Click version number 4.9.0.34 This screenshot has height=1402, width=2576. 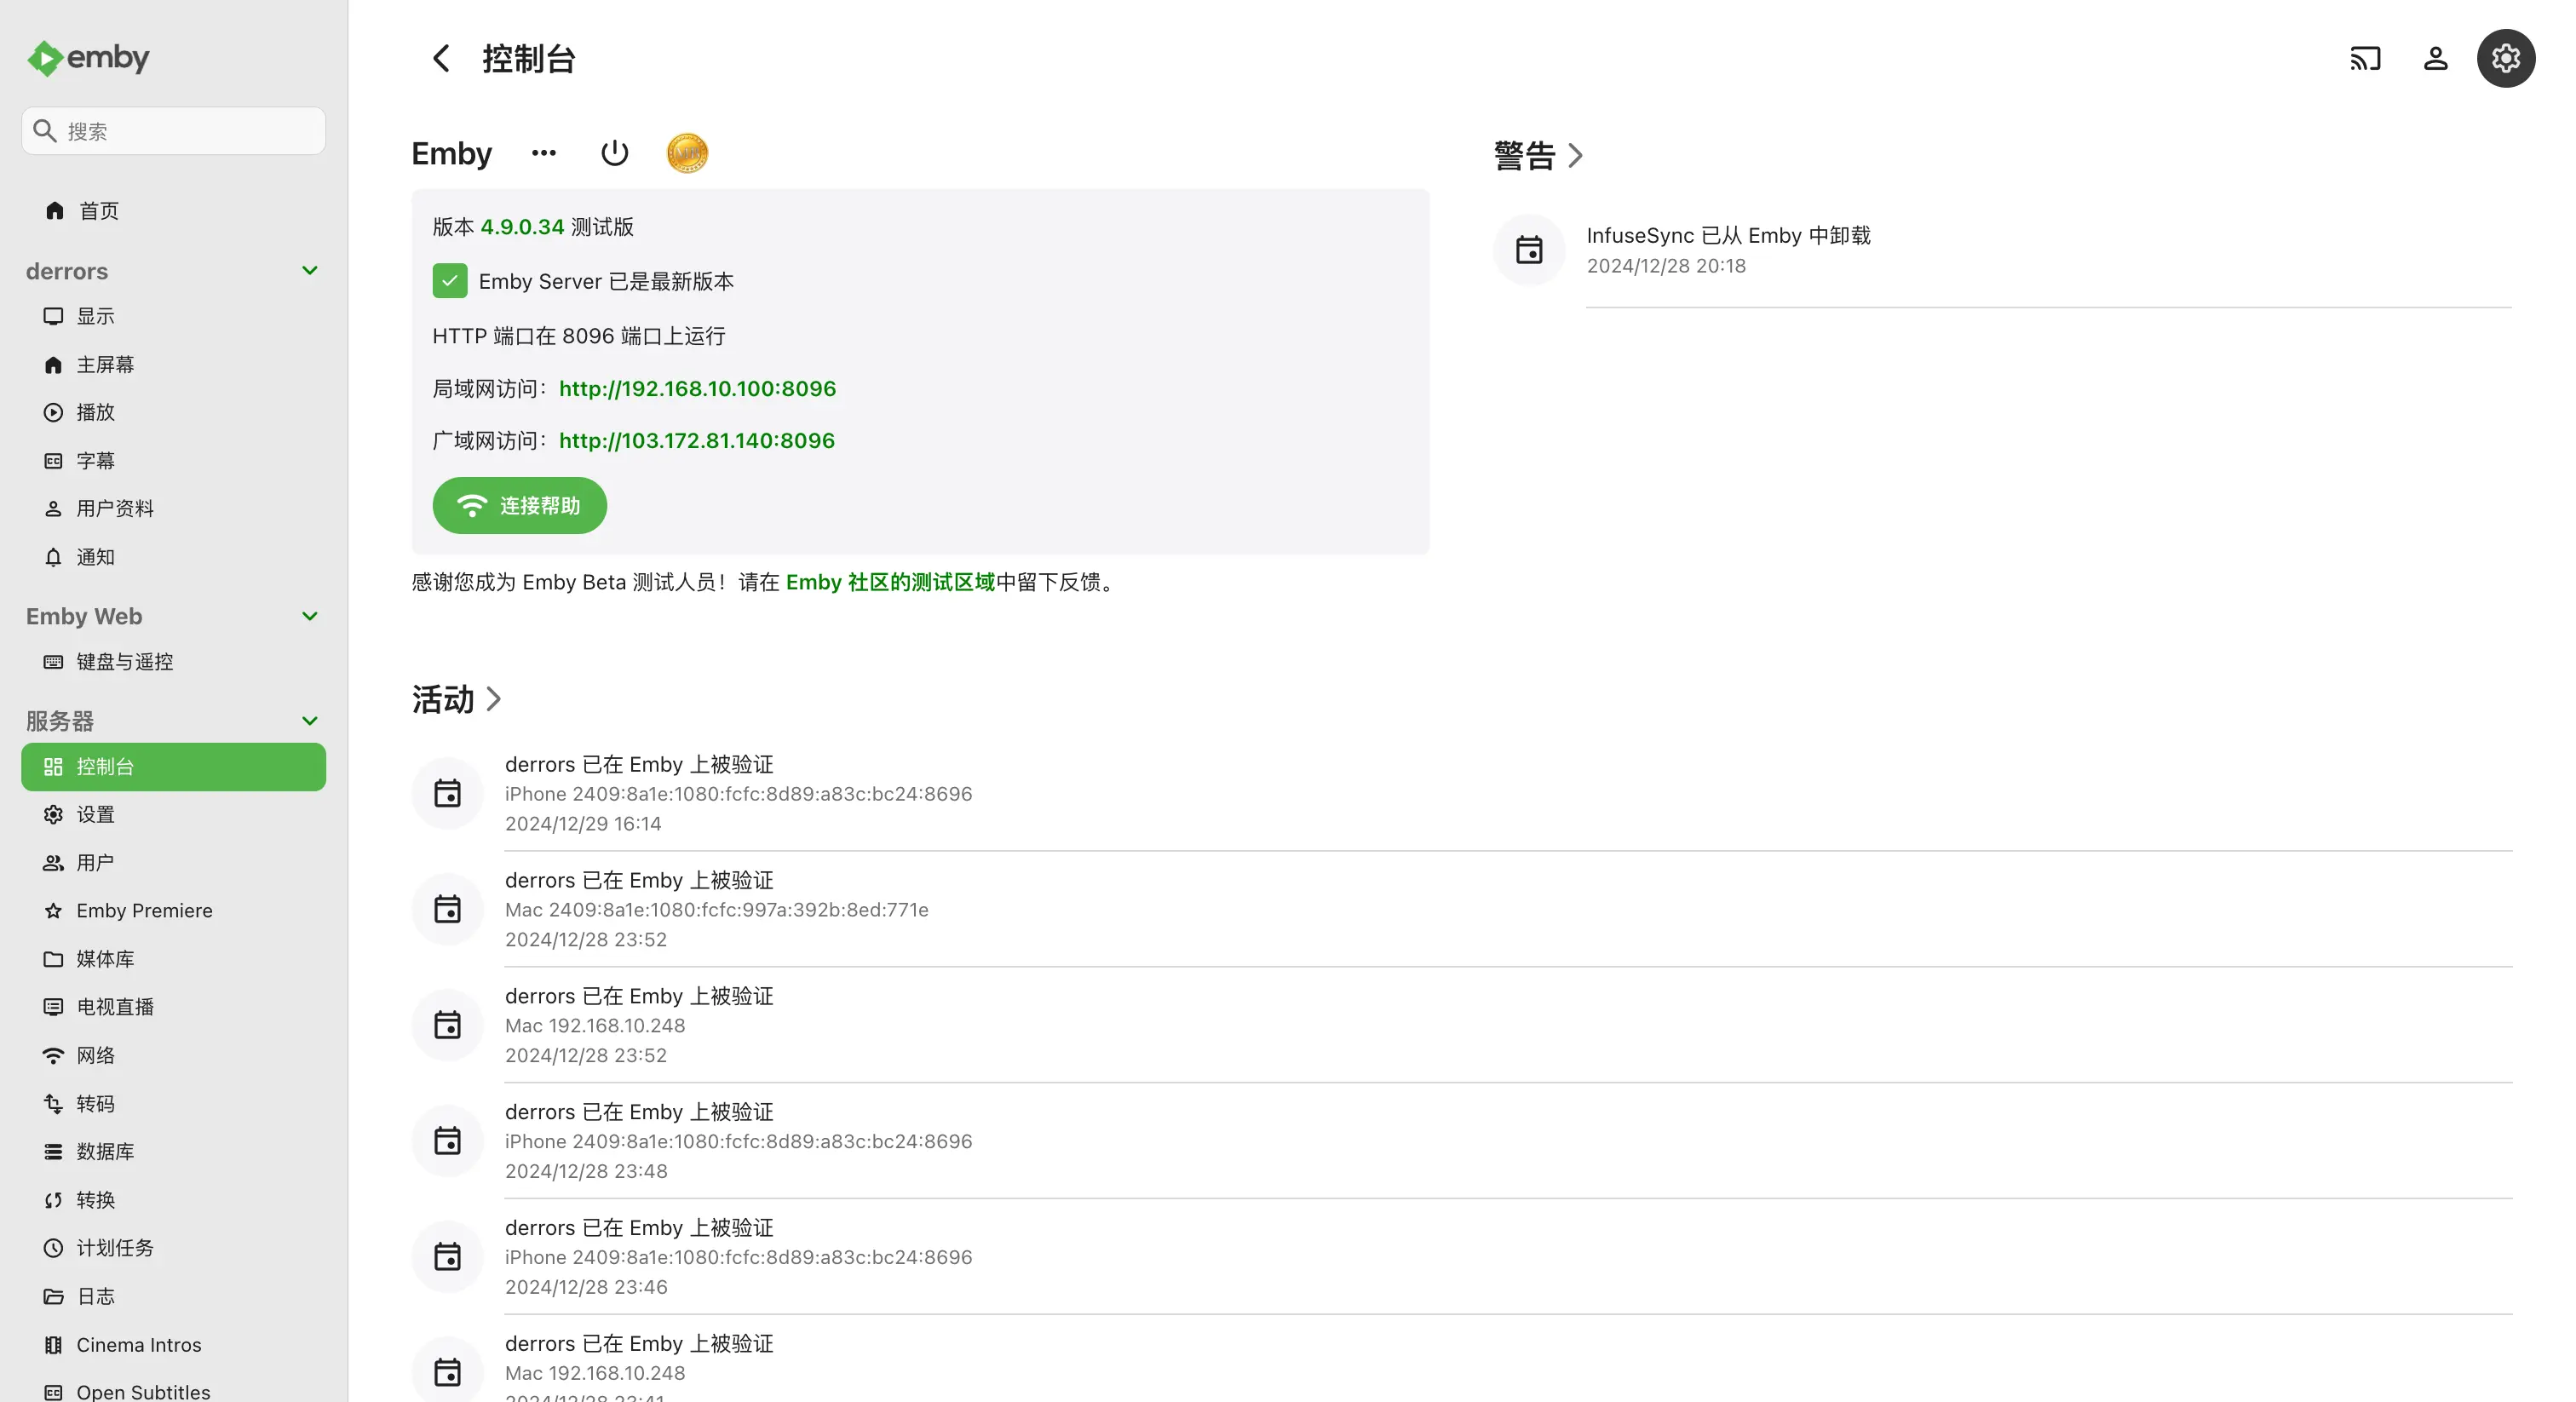point(522,227)
